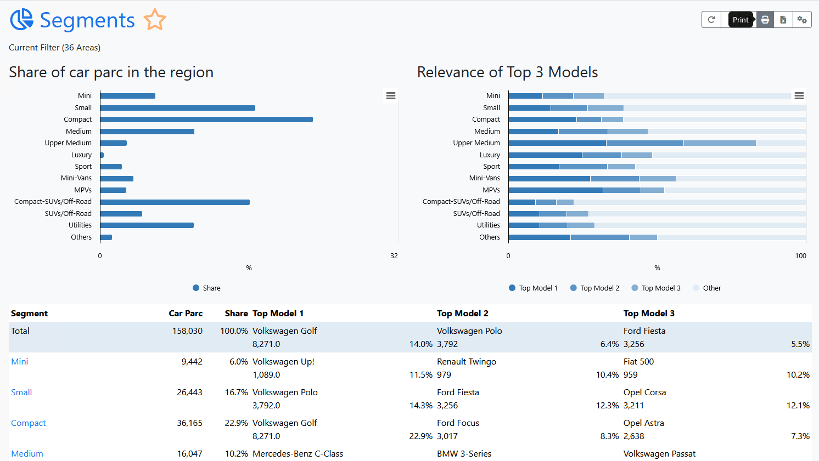Image resolution: width=819 pixels, height=461 pixels.
Task: Click Fiat 500 in the Mini row
Action: coord(639,362)
